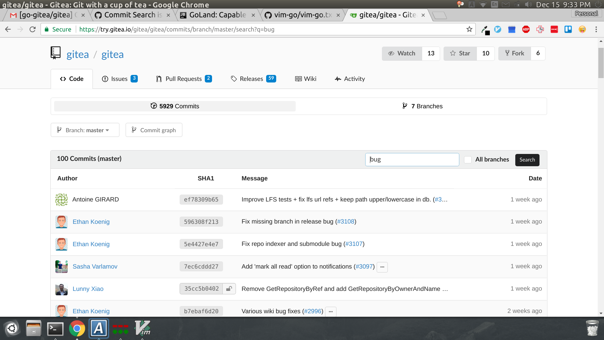Expand the full message for commit 7ec6cddd27

pos(382,267)
